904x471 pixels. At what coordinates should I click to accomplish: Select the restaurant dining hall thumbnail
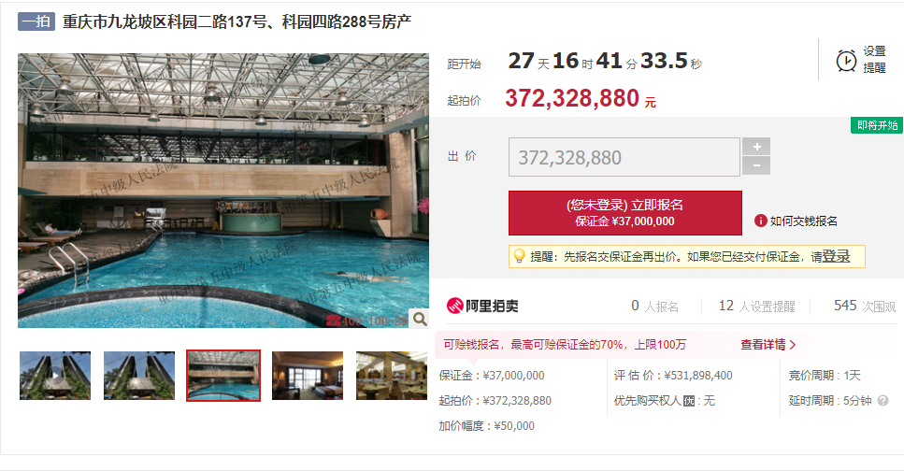point(392,376)
